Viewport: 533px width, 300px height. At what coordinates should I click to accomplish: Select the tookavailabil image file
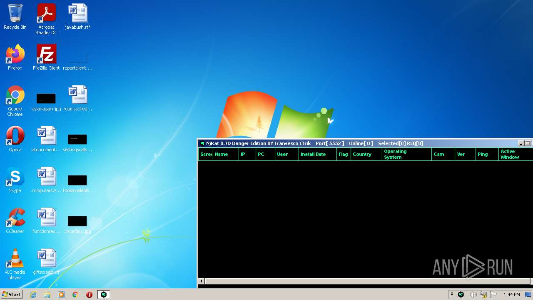pos(77,183)
